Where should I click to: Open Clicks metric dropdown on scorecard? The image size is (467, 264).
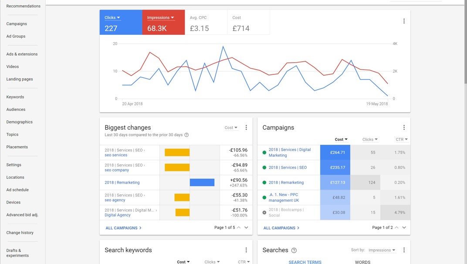(x=112, y=17)
